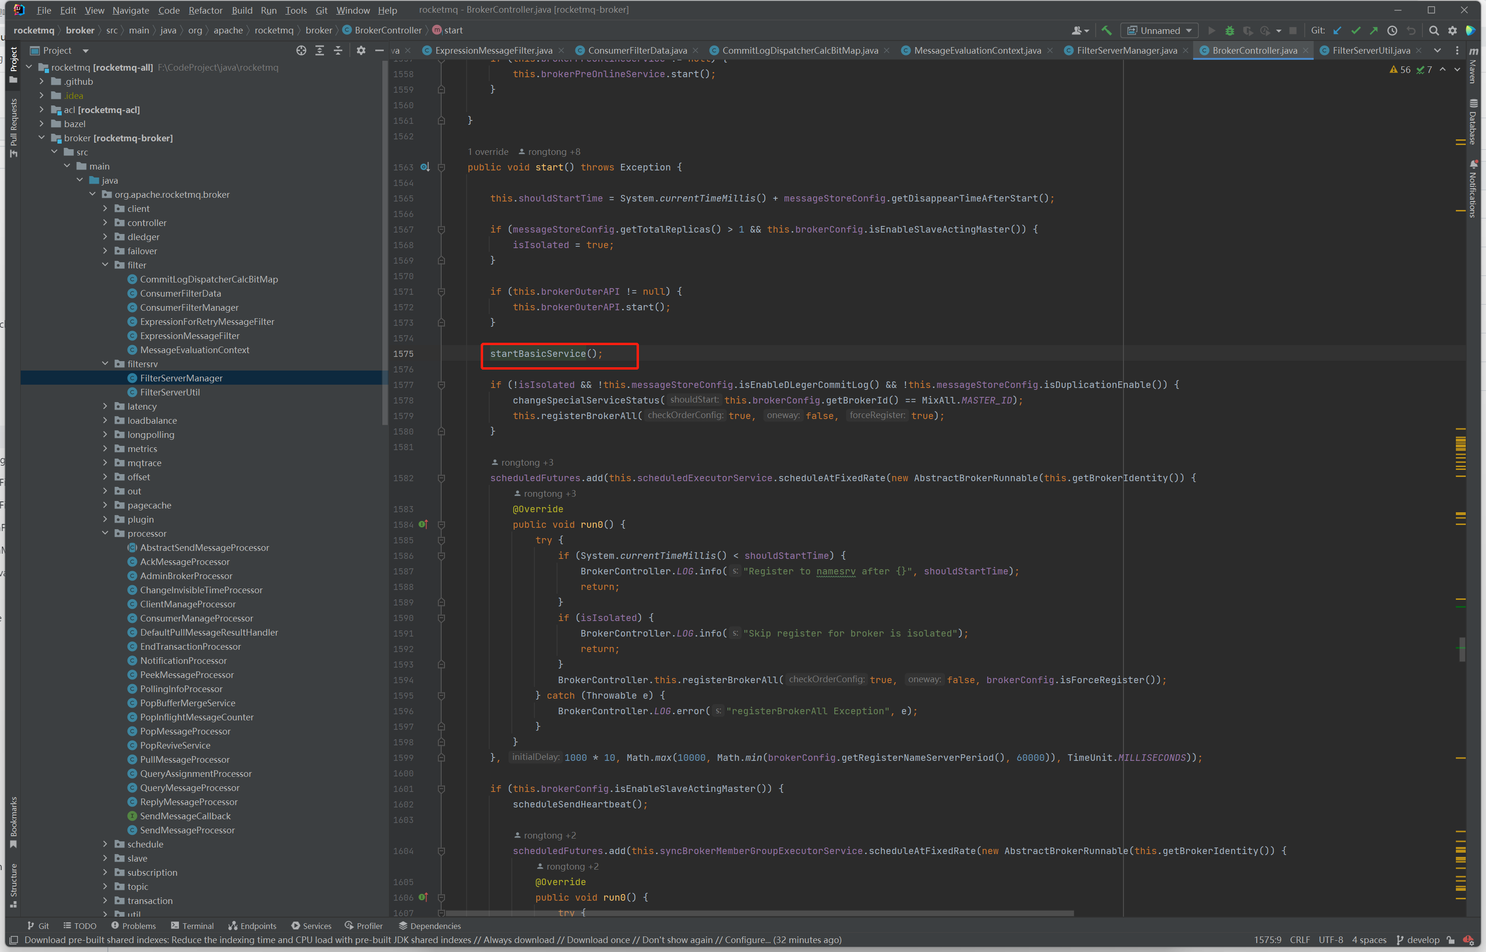Viewport: 1486px width, 952px height.
Task: Open the Database tool window
Action: (1474, 122)
